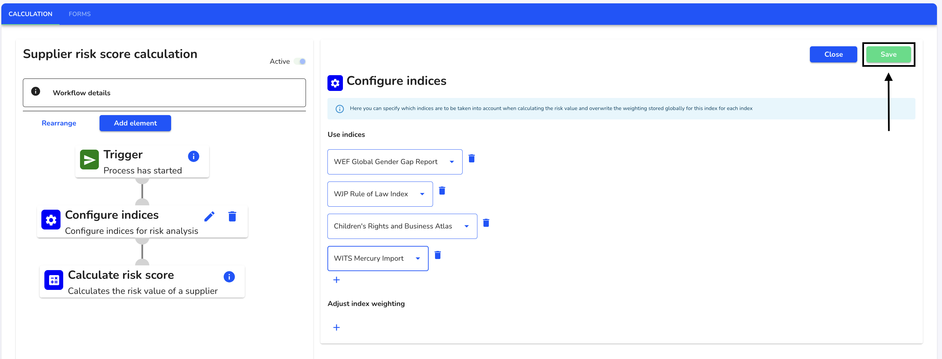Click the info icon in the blue notice
Screen dimensions: 942x359
339,109
